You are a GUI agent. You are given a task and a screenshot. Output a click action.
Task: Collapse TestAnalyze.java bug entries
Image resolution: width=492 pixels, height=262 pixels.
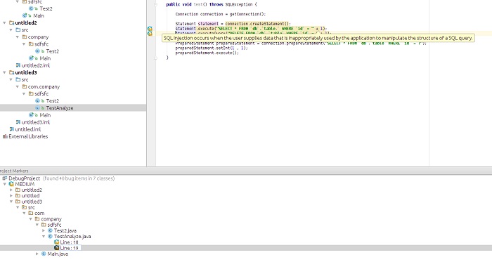tap(44, 236)
